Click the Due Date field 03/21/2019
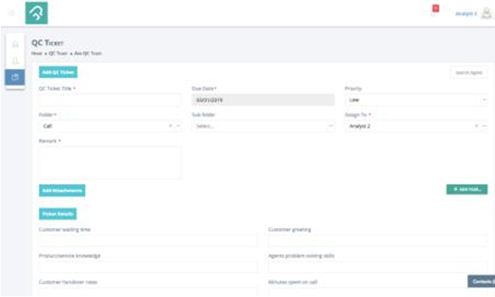The image size is (495, 297). click(x=263, y=100)
